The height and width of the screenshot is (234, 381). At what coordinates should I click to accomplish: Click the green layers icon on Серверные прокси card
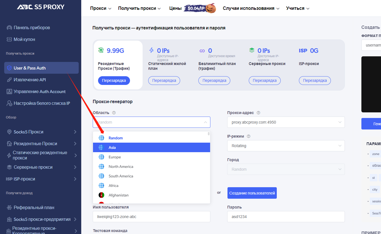[x=252, y=50]
